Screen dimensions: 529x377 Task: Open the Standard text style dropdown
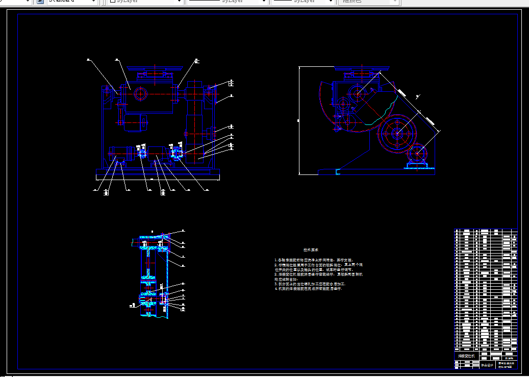(94, 2)
